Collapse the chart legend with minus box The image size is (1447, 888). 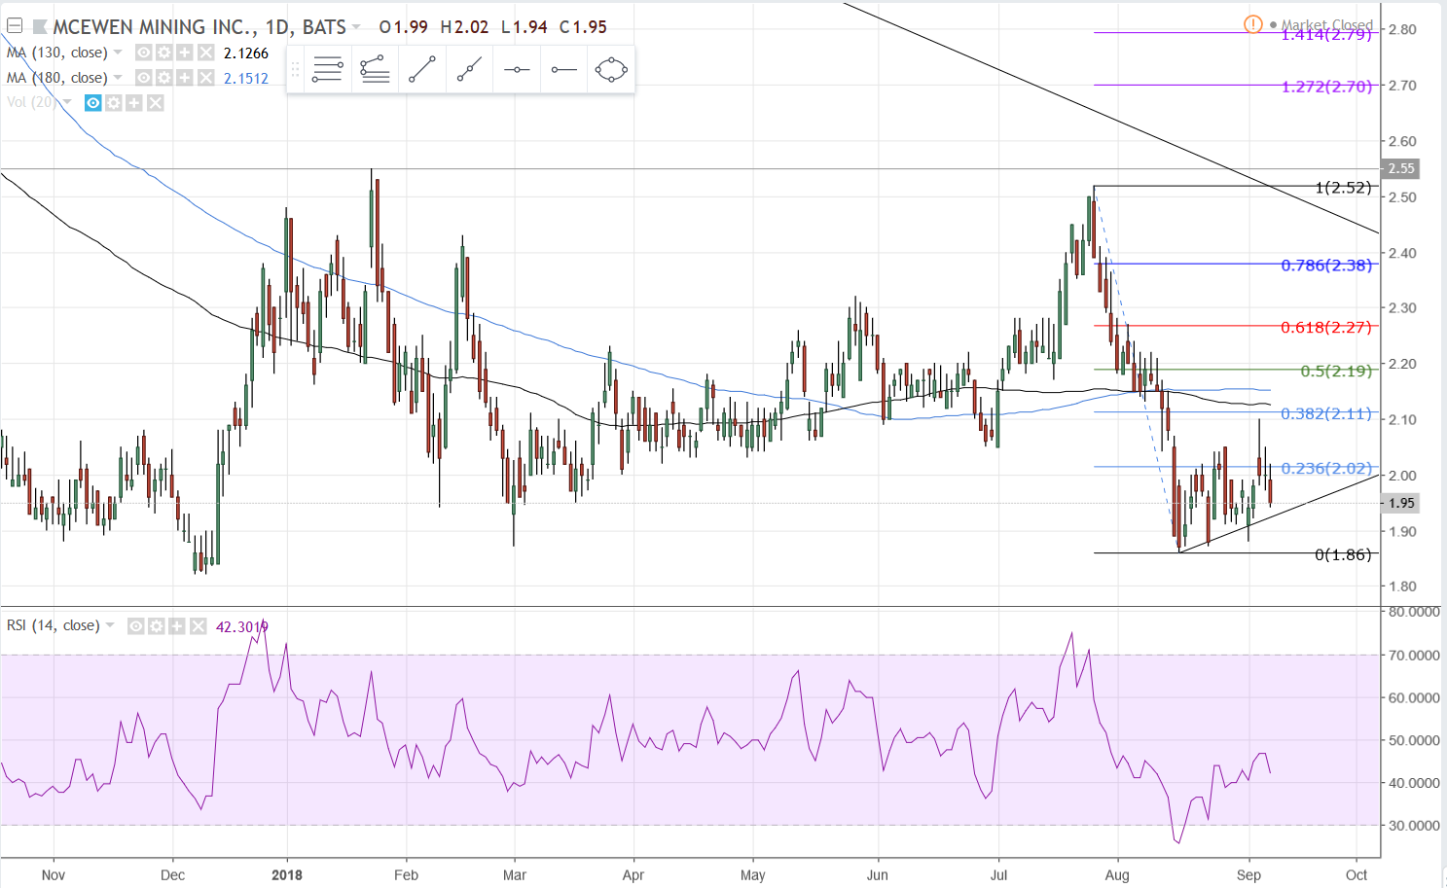pos(15,26)
